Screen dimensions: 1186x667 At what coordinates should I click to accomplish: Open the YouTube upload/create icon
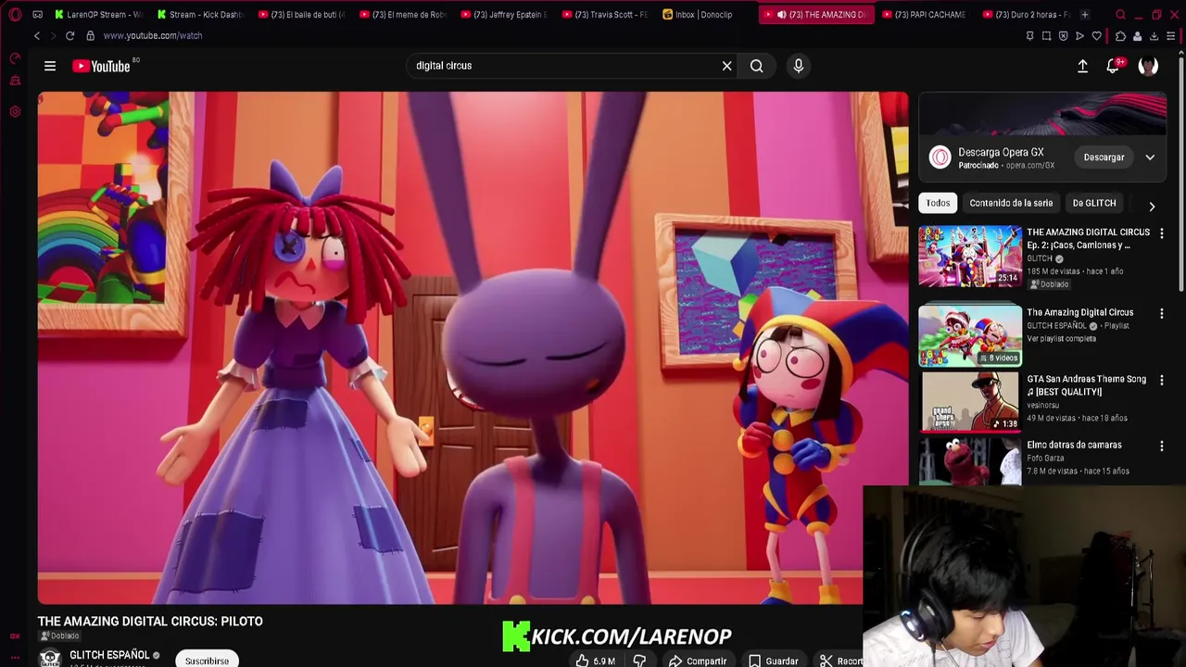(x=1082, y=66)
